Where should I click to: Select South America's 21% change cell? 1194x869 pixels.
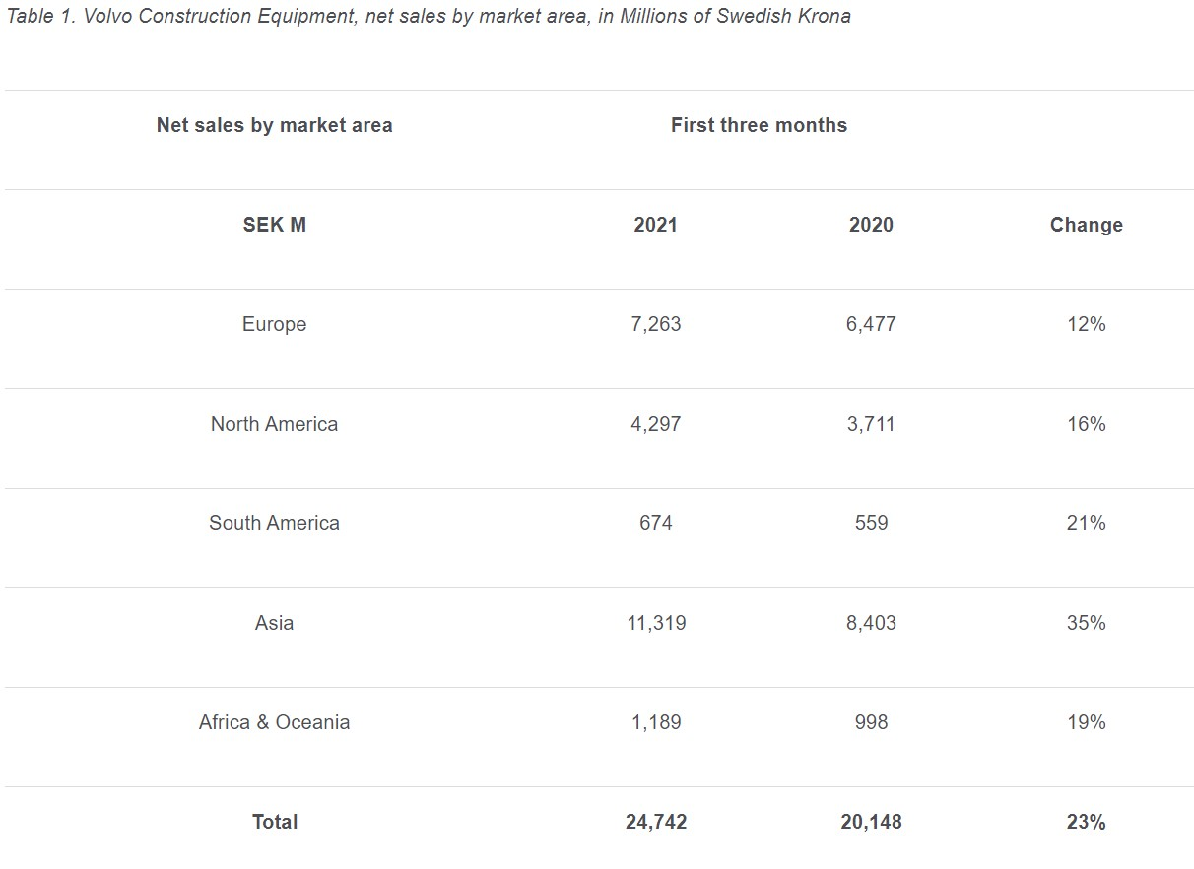coord(1086,523)
